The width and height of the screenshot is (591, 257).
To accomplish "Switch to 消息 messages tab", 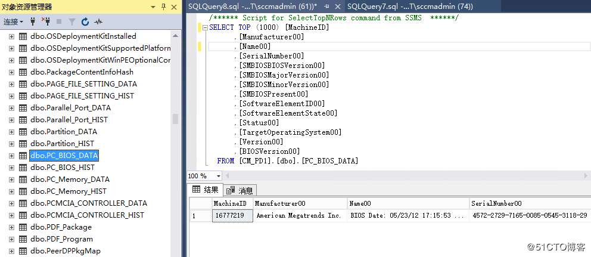I will (241, 191).
